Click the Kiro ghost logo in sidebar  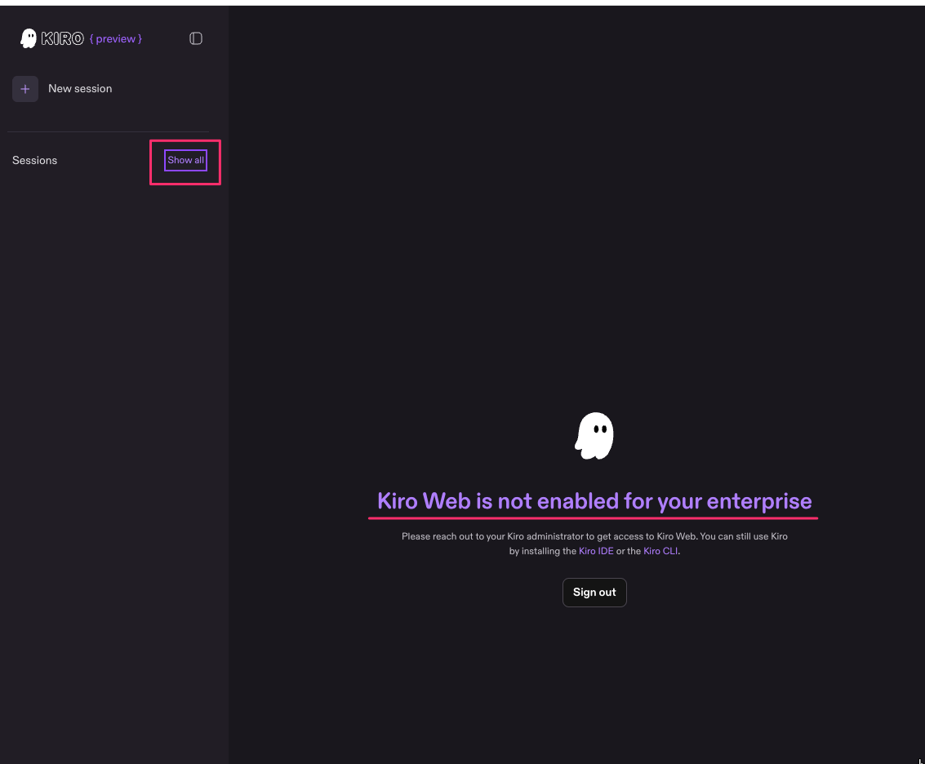tap(29, 39)
